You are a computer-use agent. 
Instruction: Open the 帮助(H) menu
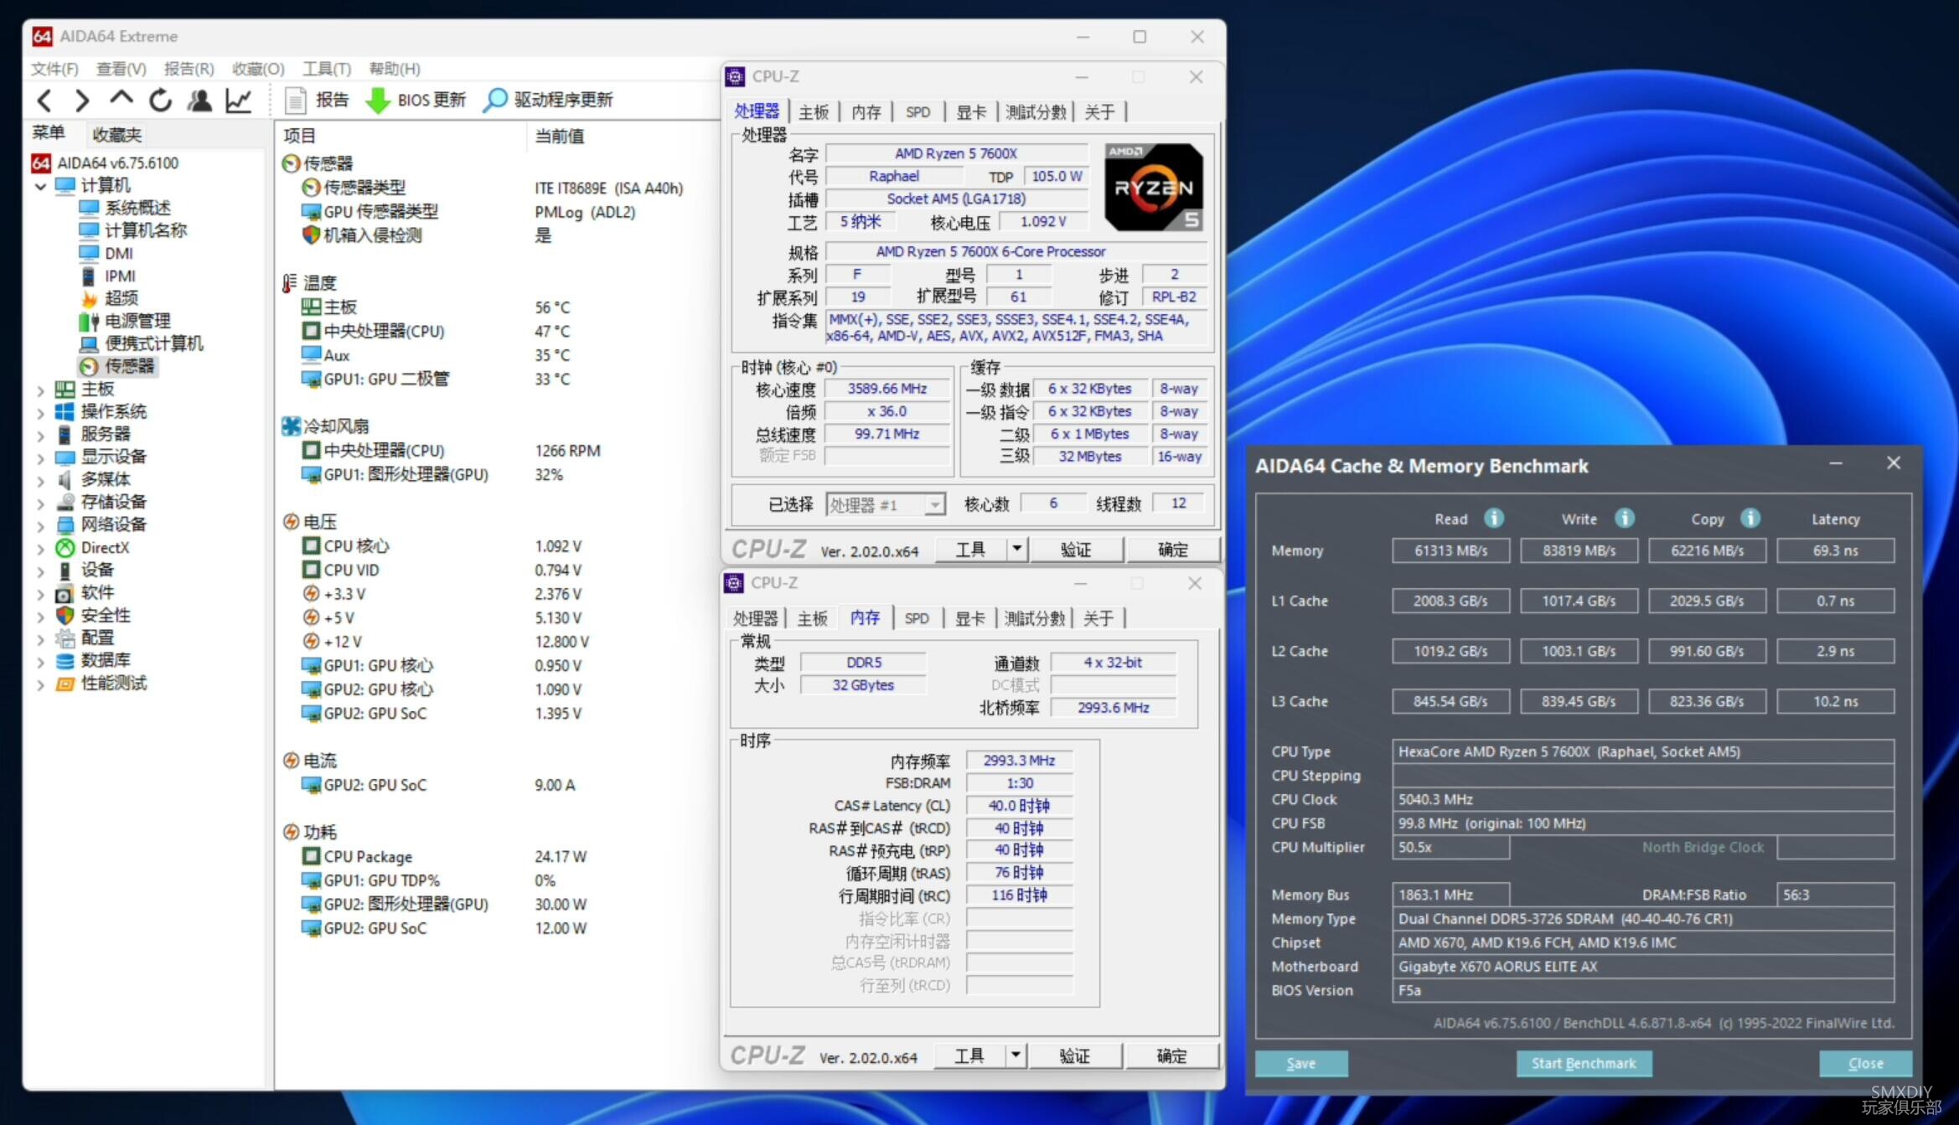pyautogui.click(x=395, y=69)
